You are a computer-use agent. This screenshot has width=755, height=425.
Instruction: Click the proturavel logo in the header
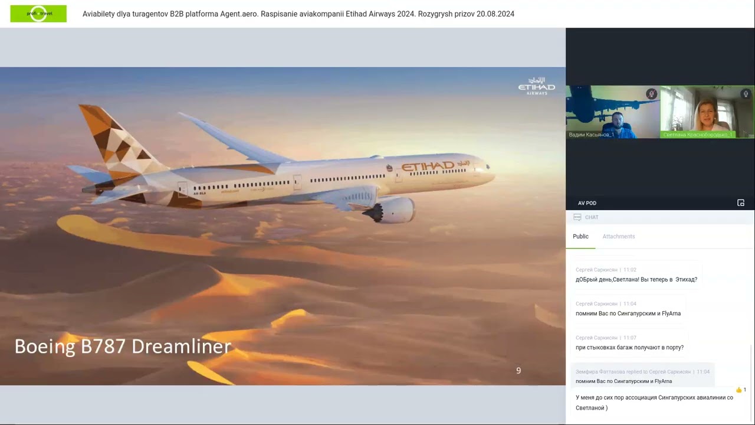click(x=38, y=14)
